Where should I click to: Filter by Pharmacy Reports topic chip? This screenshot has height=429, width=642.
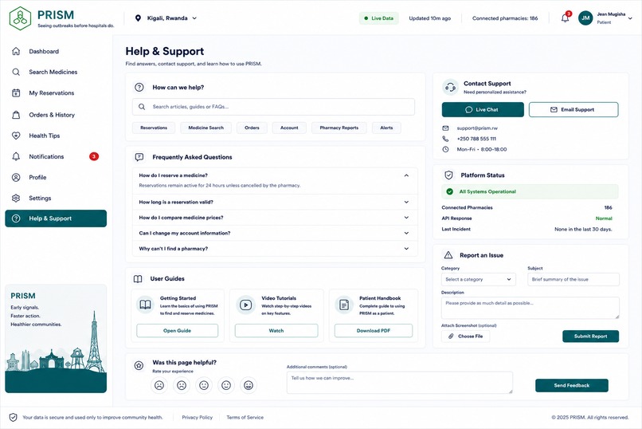point(339,128)
